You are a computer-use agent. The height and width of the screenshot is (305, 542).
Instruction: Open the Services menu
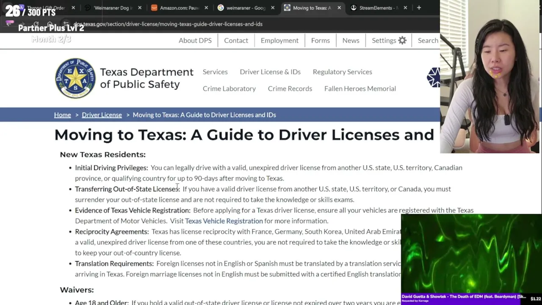[x=215, y=72]
